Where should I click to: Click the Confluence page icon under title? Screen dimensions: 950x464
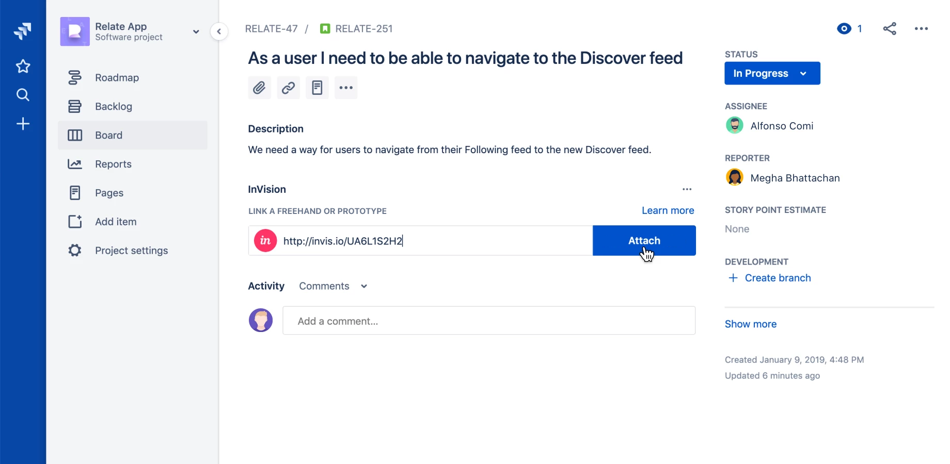317,88
